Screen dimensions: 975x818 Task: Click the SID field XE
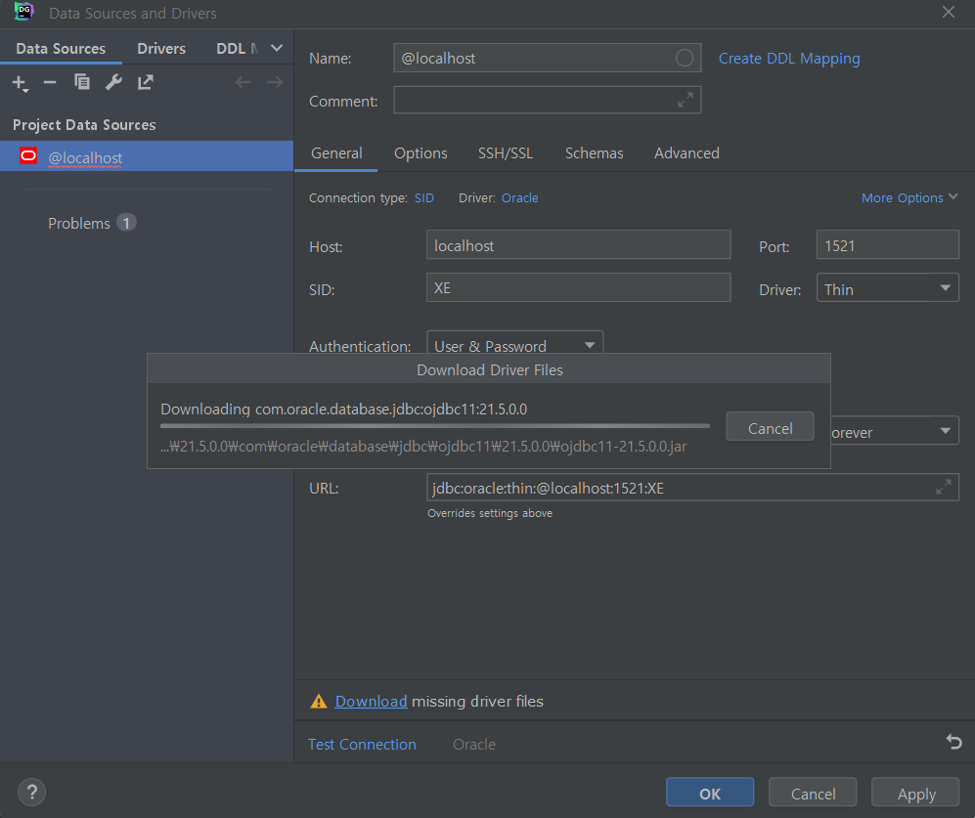578,287
